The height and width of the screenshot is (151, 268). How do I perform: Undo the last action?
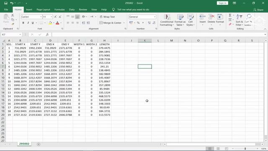click(12, 3)
